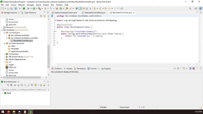Click the Save All toolbar icon

[11, 9]
